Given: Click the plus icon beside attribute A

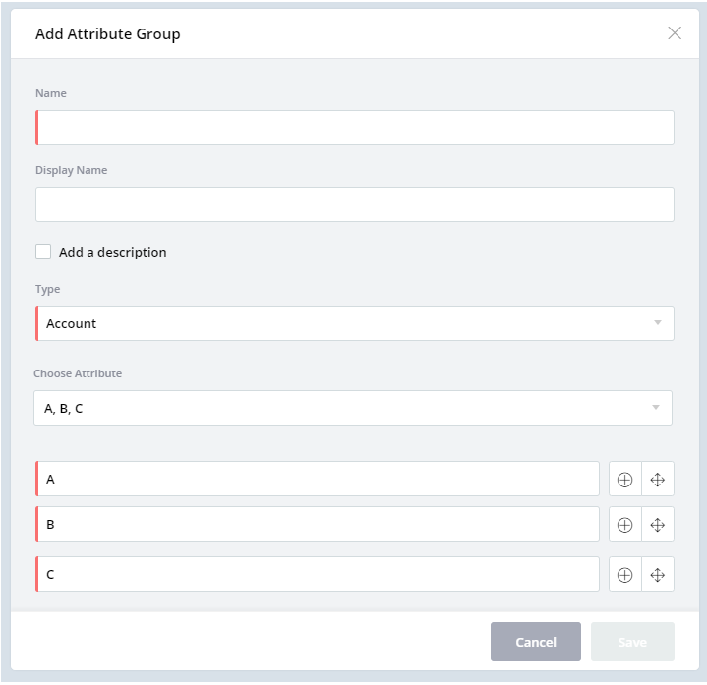Looking at the screenshot, I should point(624,480).
